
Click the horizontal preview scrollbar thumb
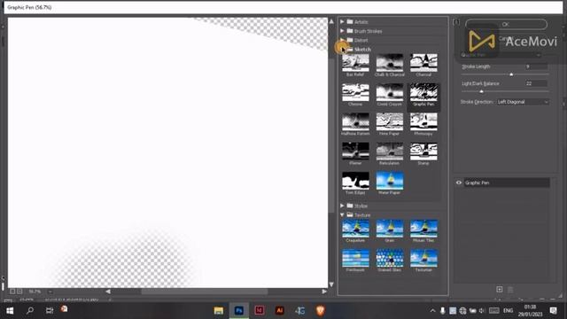[x=205, y=292]
